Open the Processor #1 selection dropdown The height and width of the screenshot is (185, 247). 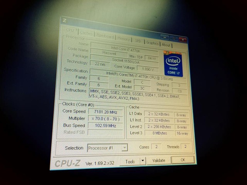[107, 148]
